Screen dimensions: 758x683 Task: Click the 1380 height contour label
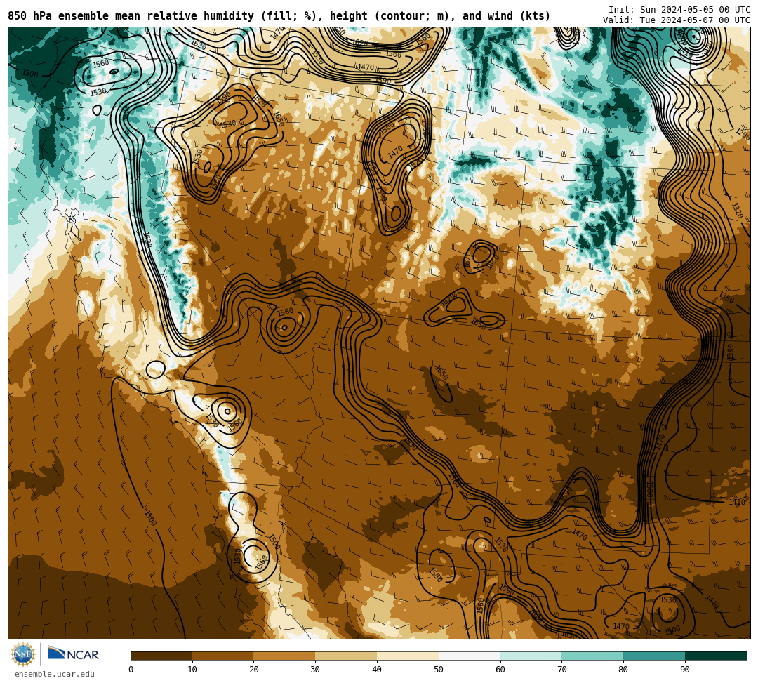[x=730, y=352]
